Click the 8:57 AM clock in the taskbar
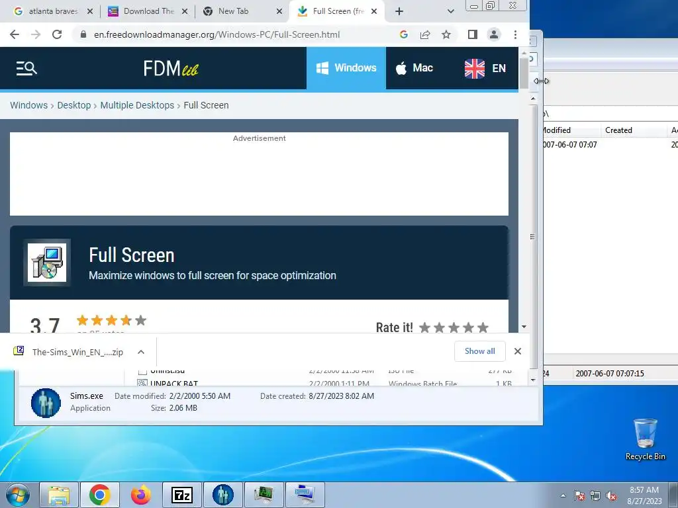Screen dimensions: 678x508 coord(644,490)
